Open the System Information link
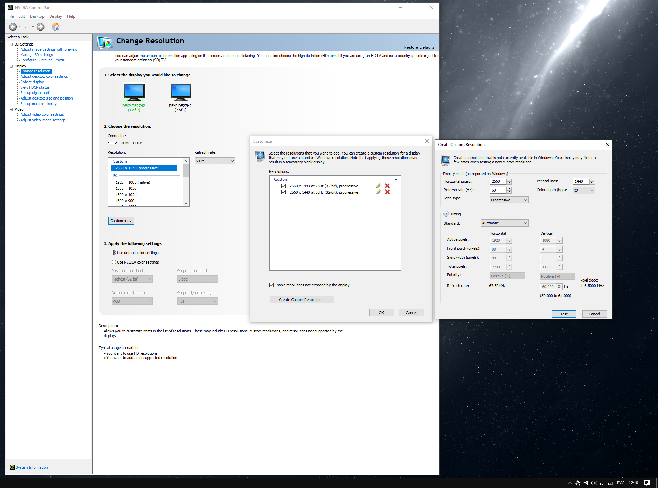This screenshot has width=658, height=488. coord(32,467)
